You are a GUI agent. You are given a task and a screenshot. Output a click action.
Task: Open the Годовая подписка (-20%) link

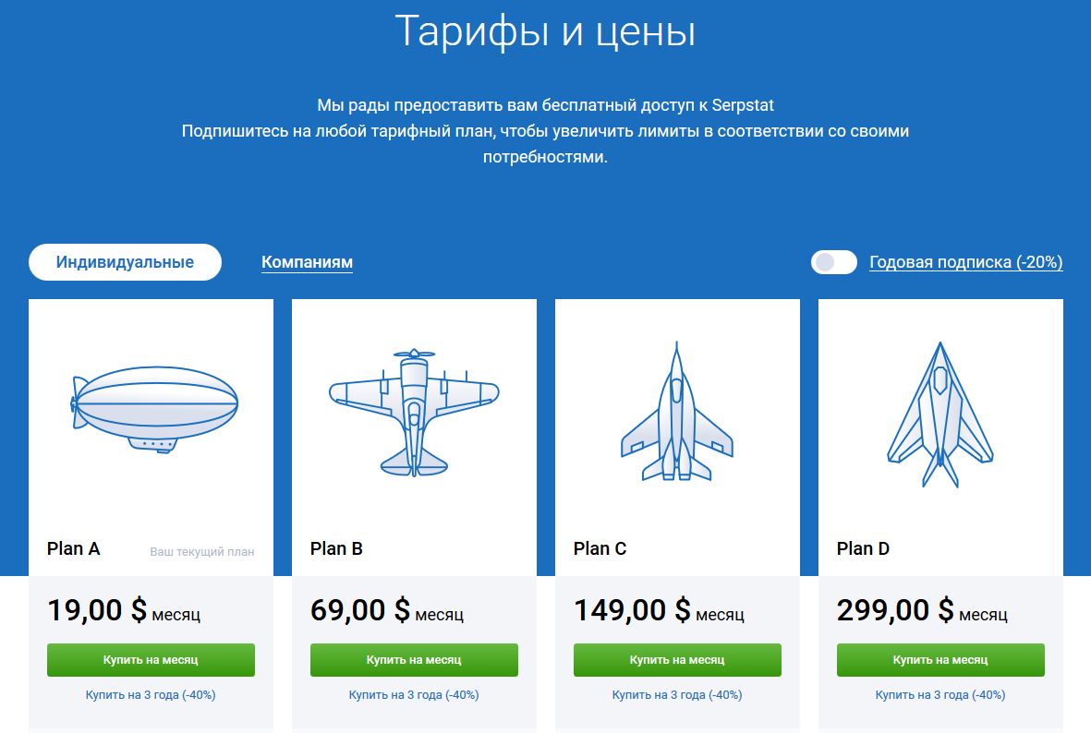pyautogui.click(x=965, y=262)
